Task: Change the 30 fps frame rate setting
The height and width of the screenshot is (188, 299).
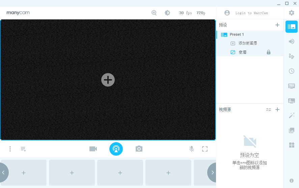Action: coord(185,13)
